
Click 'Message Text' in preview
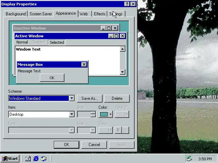(x=29, y=71)
